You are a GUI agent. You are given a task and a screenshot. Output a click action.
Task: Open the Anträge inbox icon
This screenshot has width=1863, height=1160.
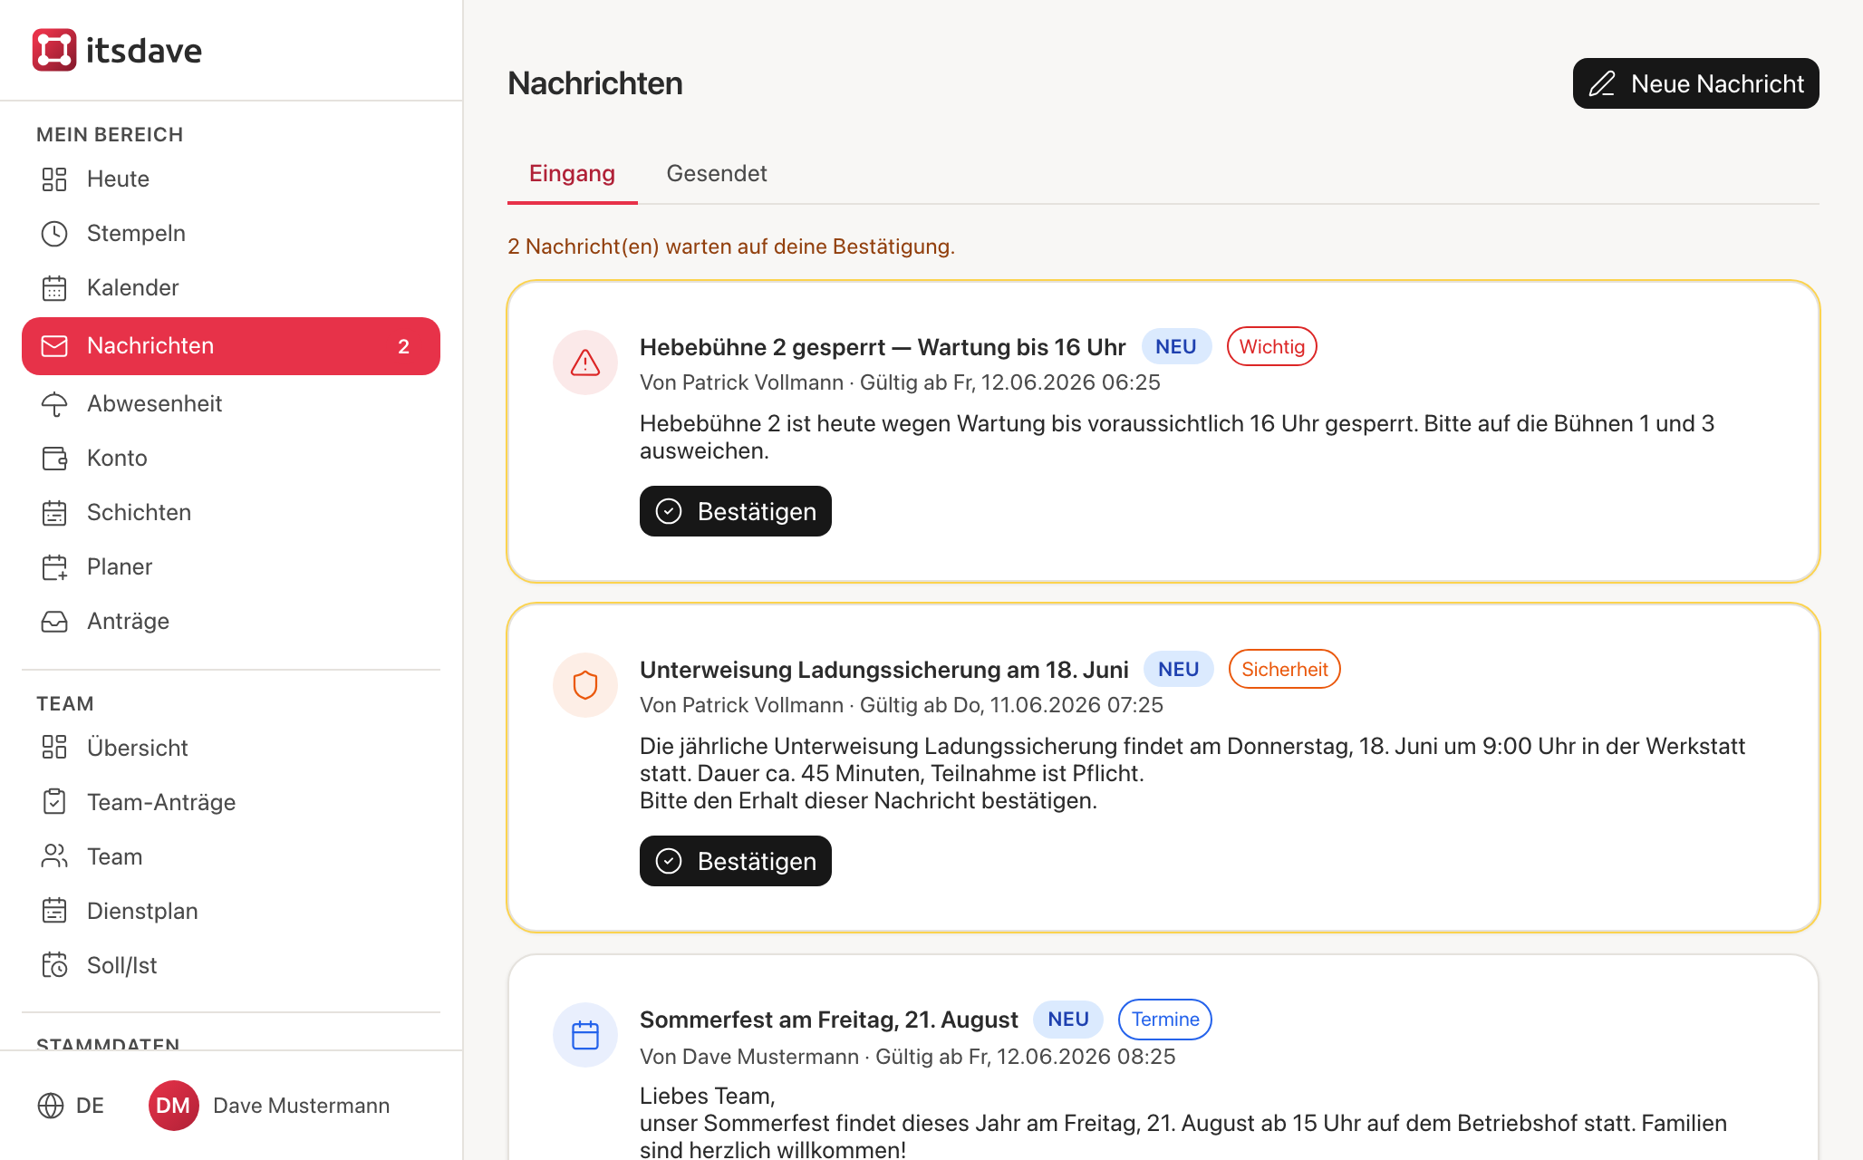click(54, 622)
